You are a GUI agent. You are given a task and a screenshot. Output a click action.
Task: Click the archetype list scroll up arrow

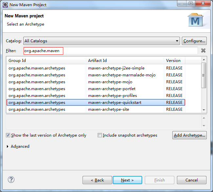coord(204,60)
